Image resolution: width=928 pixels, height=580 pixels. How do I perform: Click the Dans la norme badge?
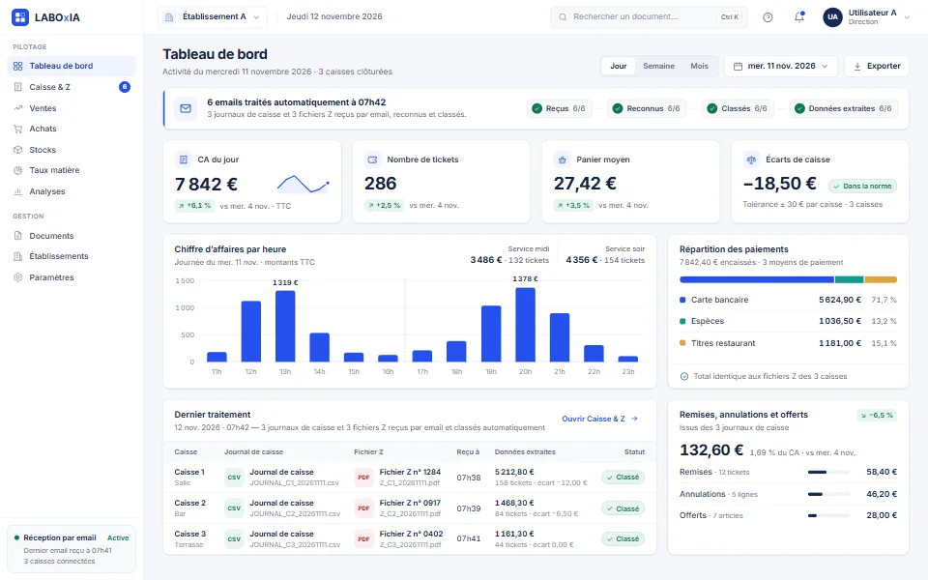[x=862, y=186]
